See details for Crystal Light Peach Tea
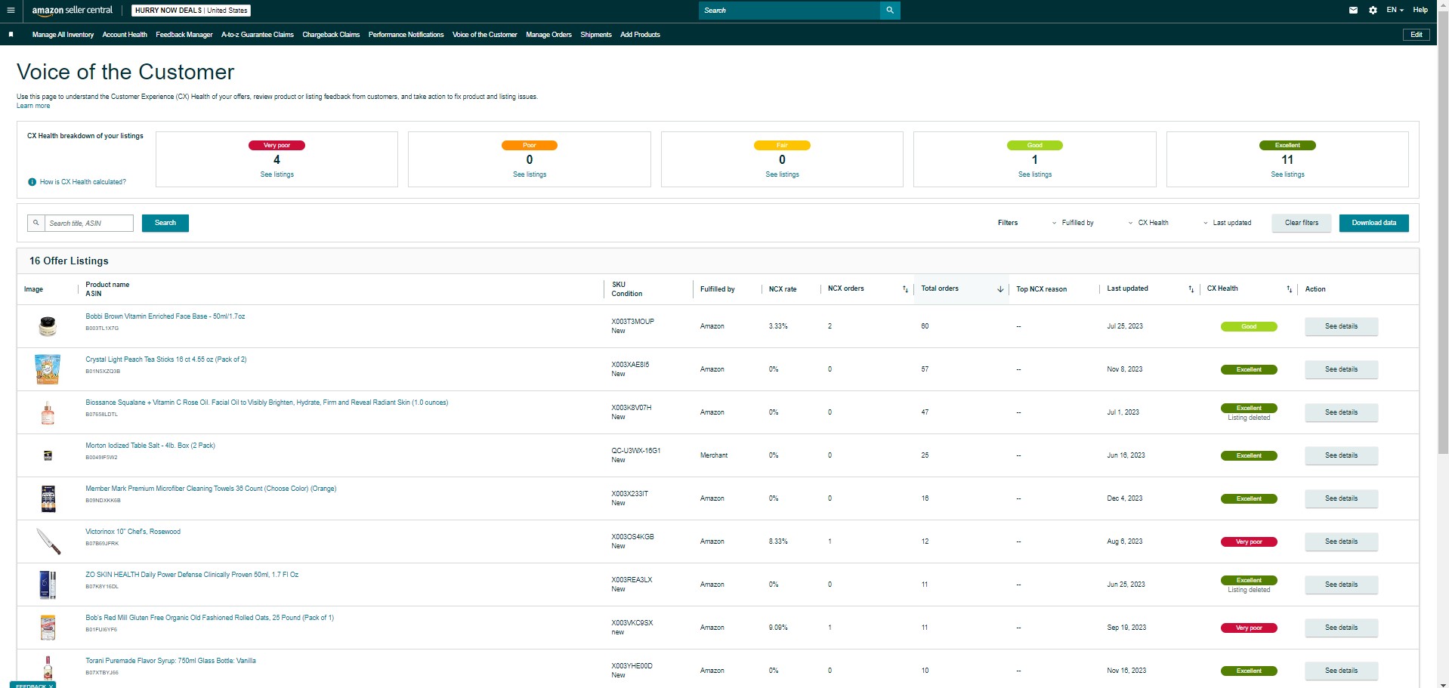This screenshot has height=688, width=1449. click(1342, 369)
